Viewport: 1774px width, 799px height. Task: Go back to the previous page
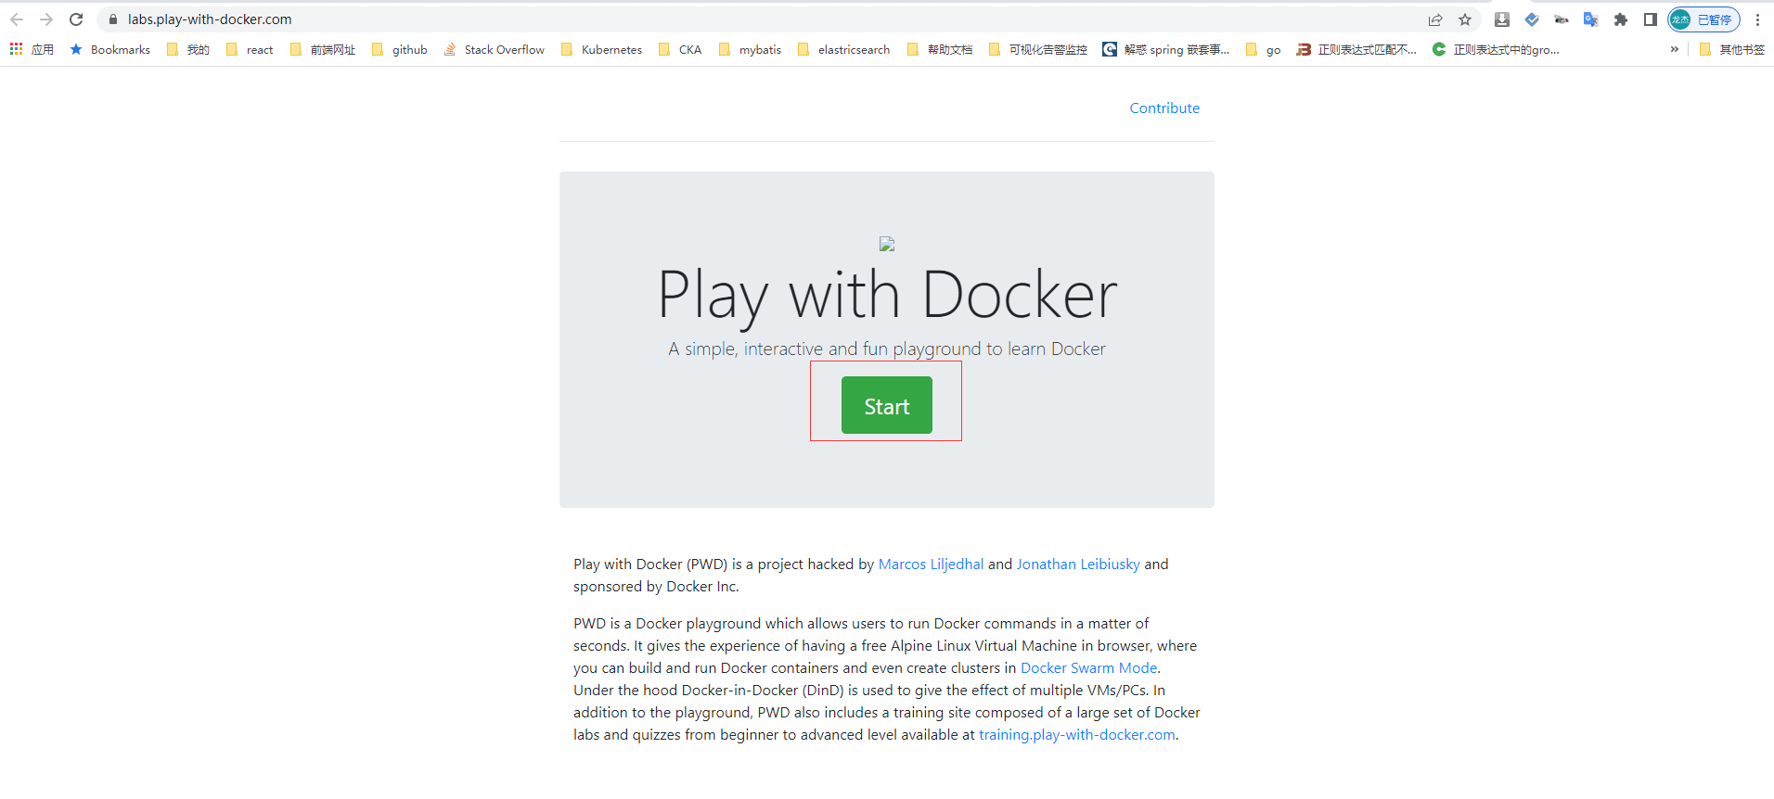pyautogui.click(x=17, y=19)
